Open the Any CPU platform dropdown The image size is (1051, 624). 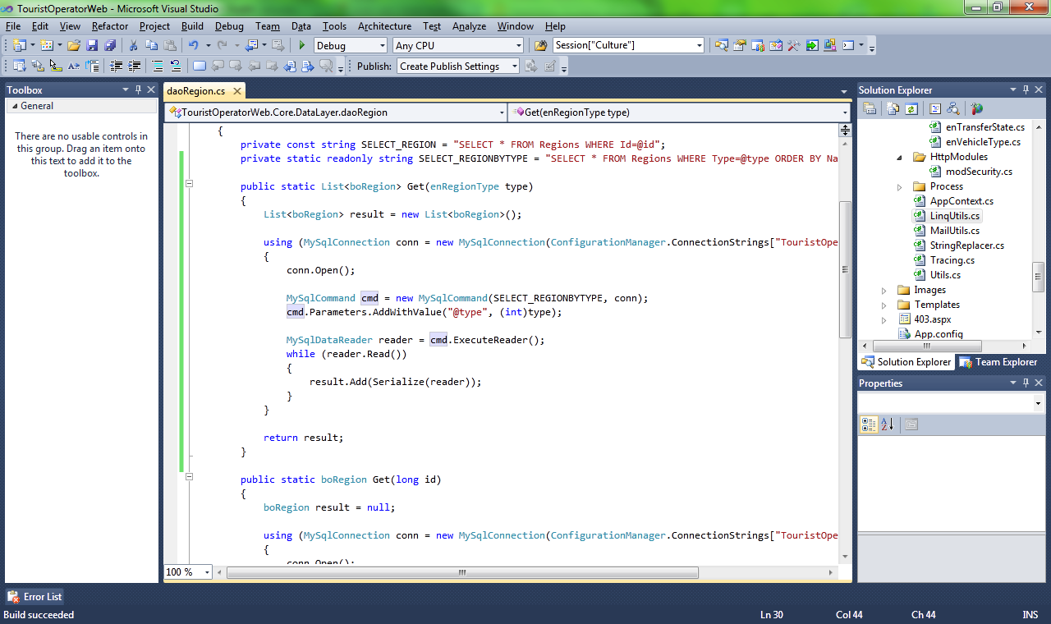[518, 45]
